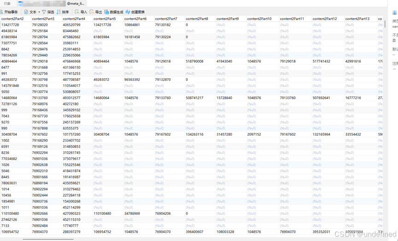Click the content2Part5 column header
Screen dimensions: 398x241
tap(105, 18)
